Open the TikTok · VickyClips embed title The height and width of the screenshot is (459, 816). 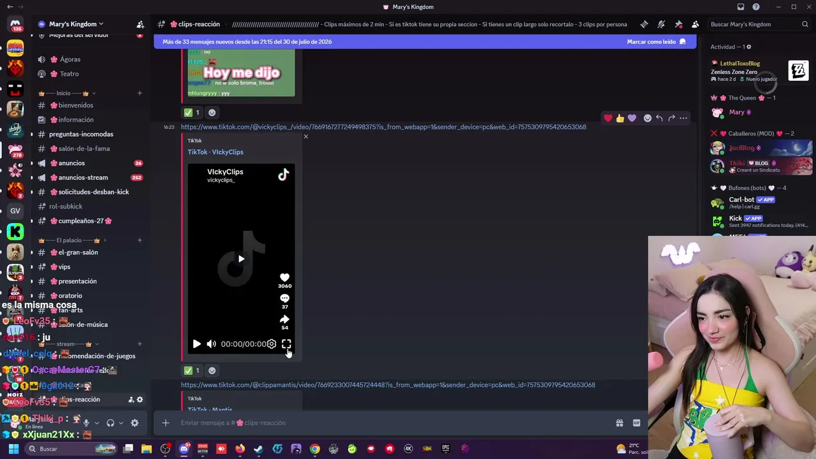(x=215, y=152)
